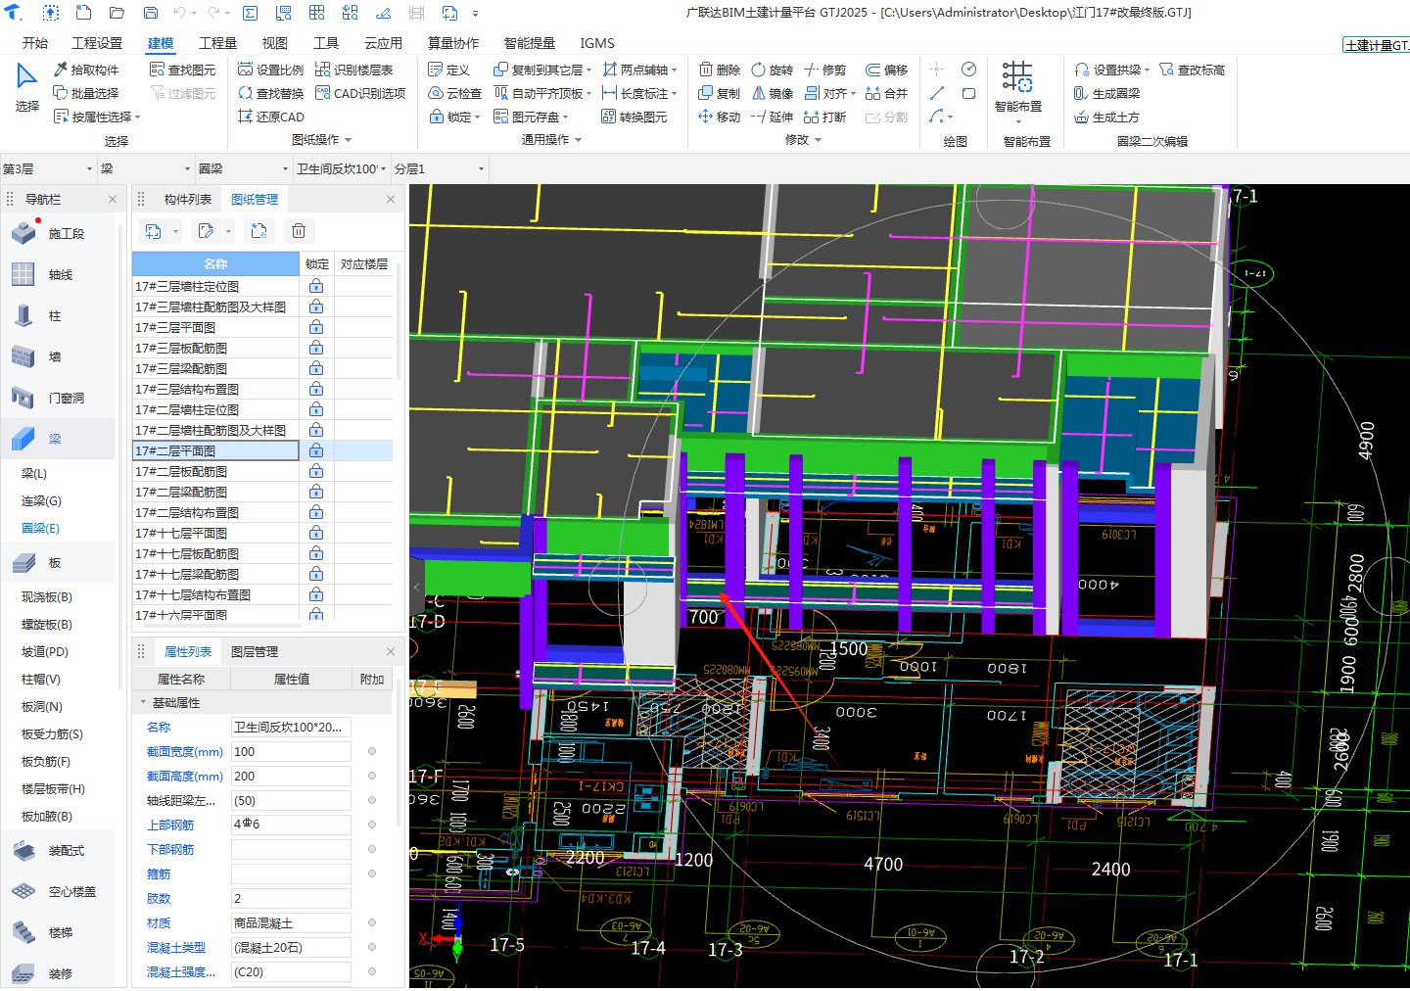The width and height of the screenshot is (1410, 991).
Task: Click 生成土方 tool
Action: point(1106,117)
